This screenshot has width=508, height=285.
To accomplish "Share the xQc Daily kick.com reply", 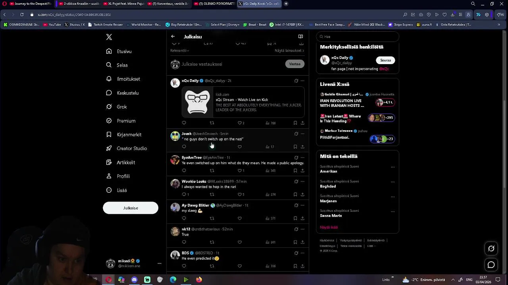I will 302,123.
